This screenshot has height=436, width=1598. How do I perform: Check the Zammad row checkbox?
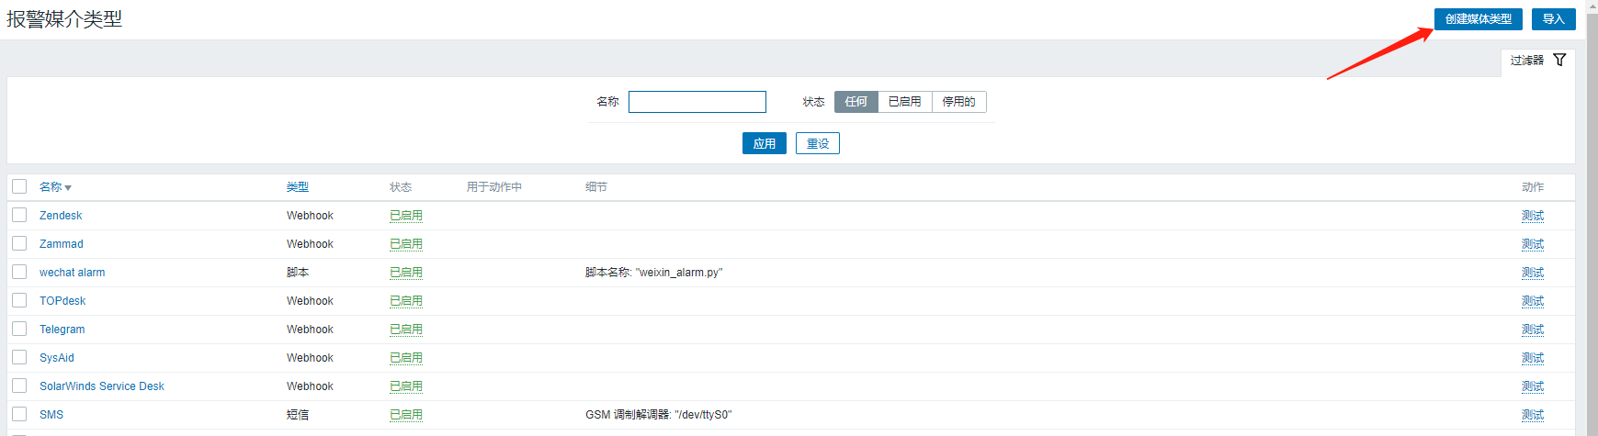tap(19, 243)
